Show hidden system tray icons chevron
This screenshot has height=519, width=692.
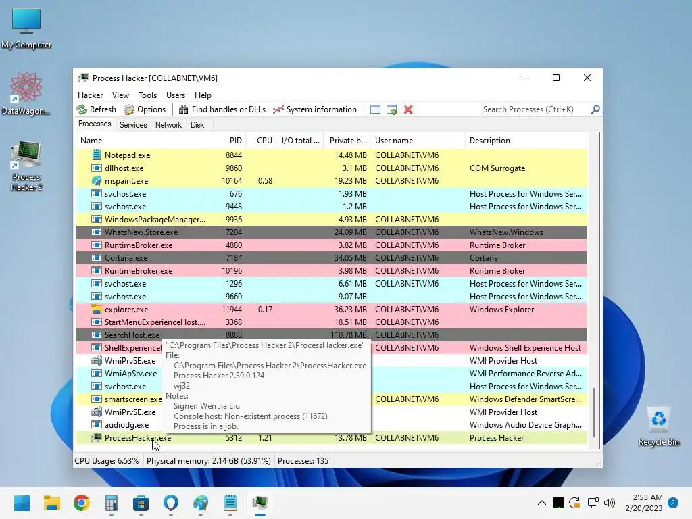point(541,503)
